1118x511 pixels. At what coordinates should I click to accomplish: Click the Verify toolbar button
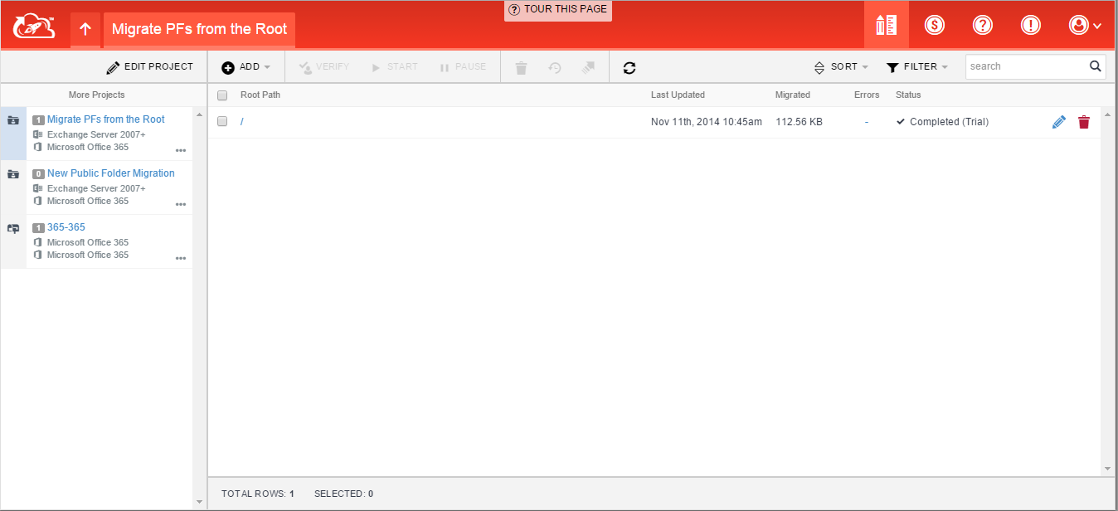point(324,67)
